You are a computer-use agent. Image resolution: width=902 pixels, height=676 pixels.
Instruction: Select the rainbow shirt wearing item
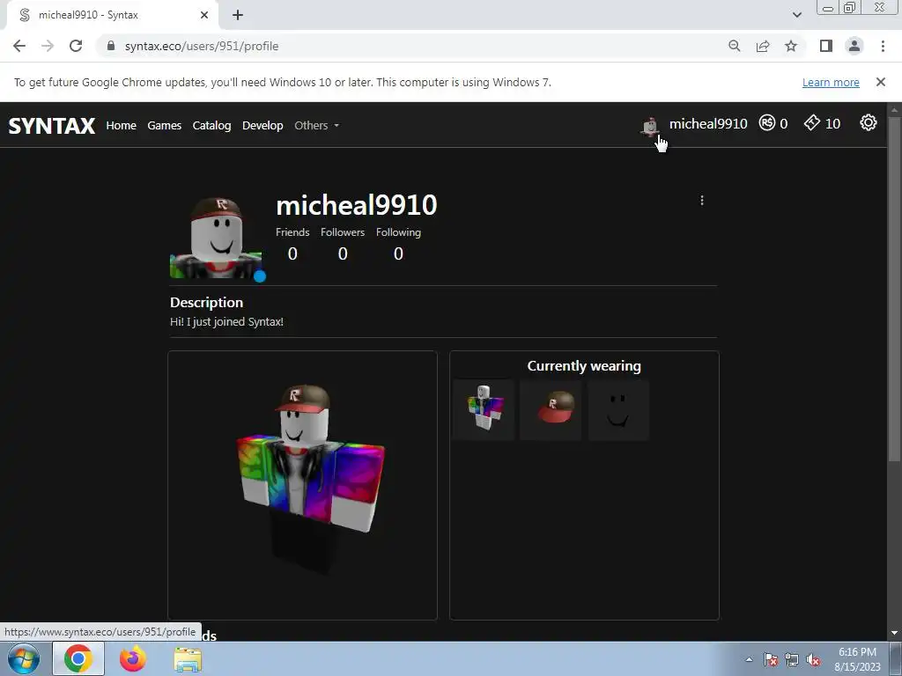coord(484,409)
